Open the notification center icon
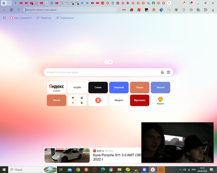The image size is (217, 173). 212,170
